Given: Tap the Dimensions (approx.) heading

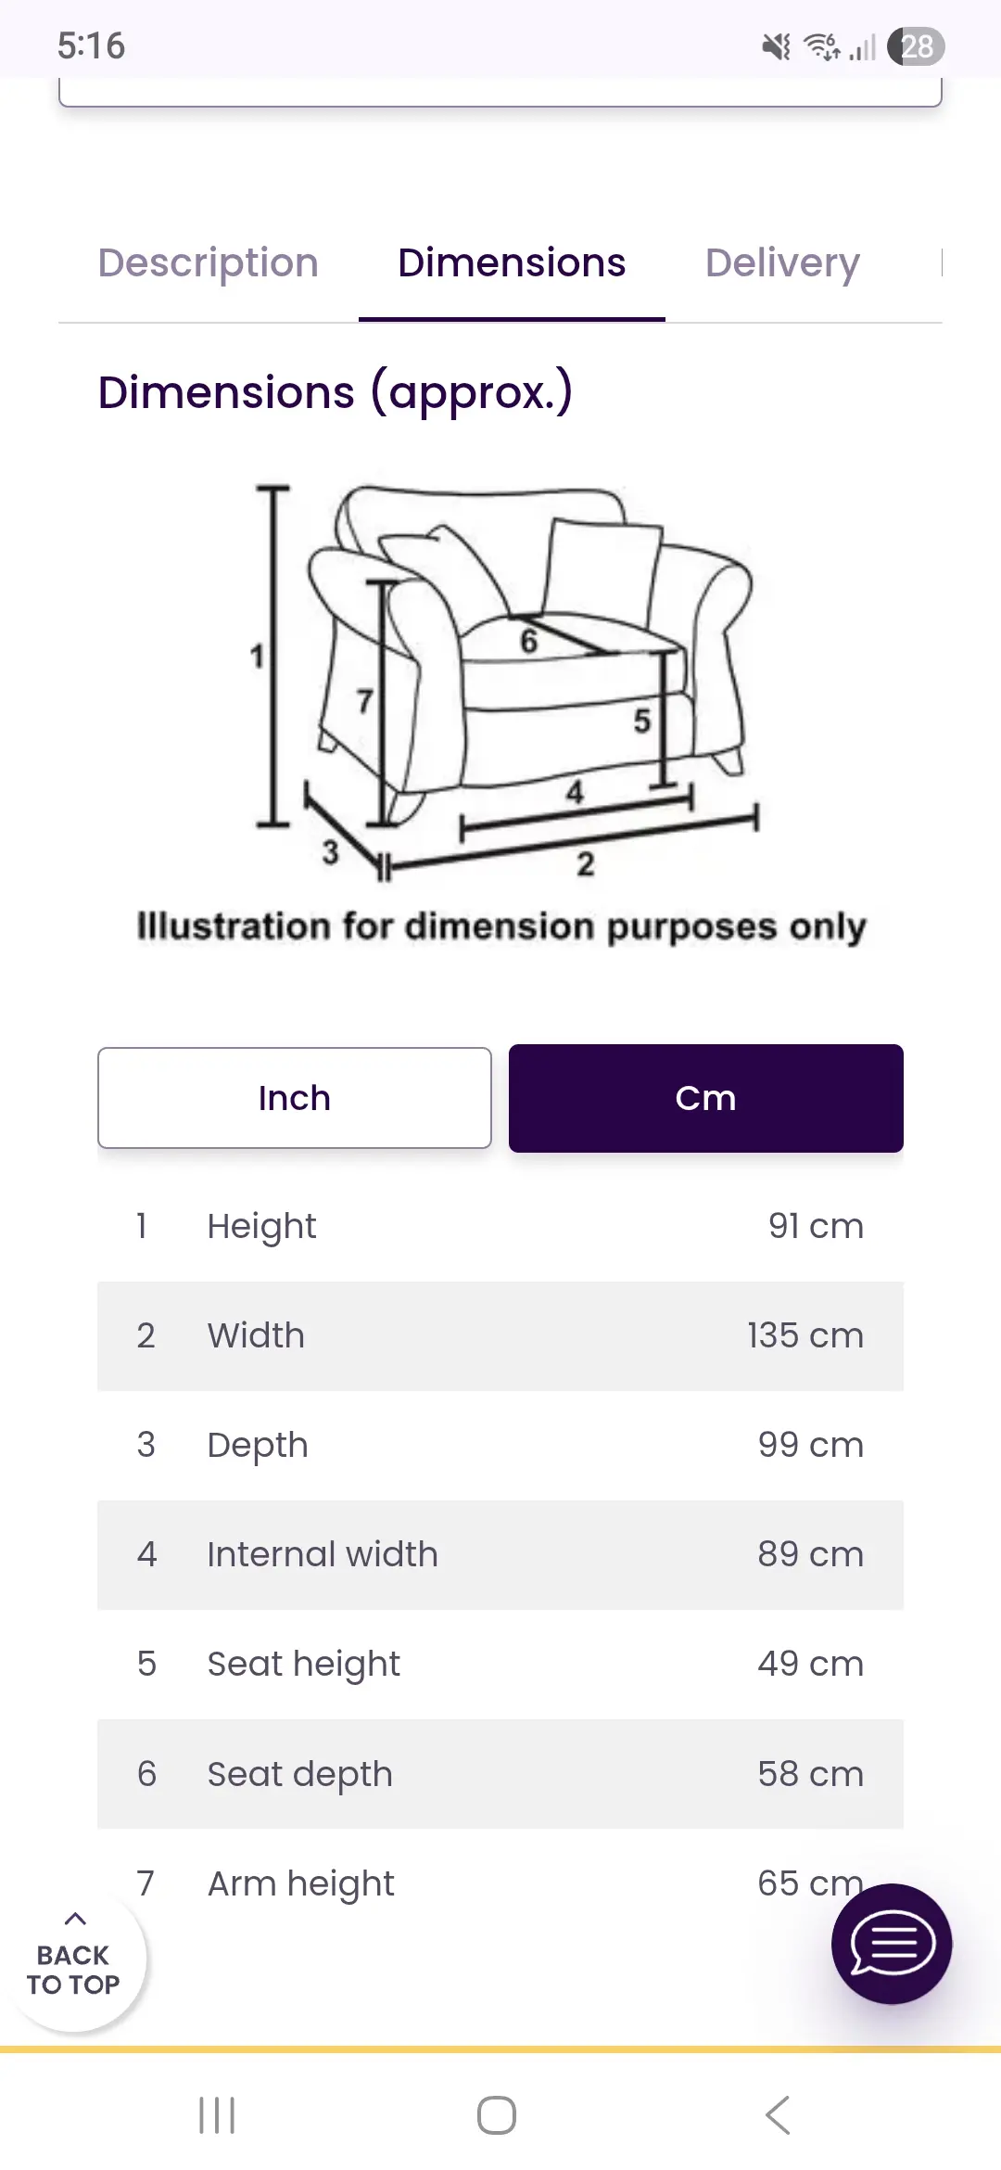Looking at the screenshot, I should coord(336,393).
